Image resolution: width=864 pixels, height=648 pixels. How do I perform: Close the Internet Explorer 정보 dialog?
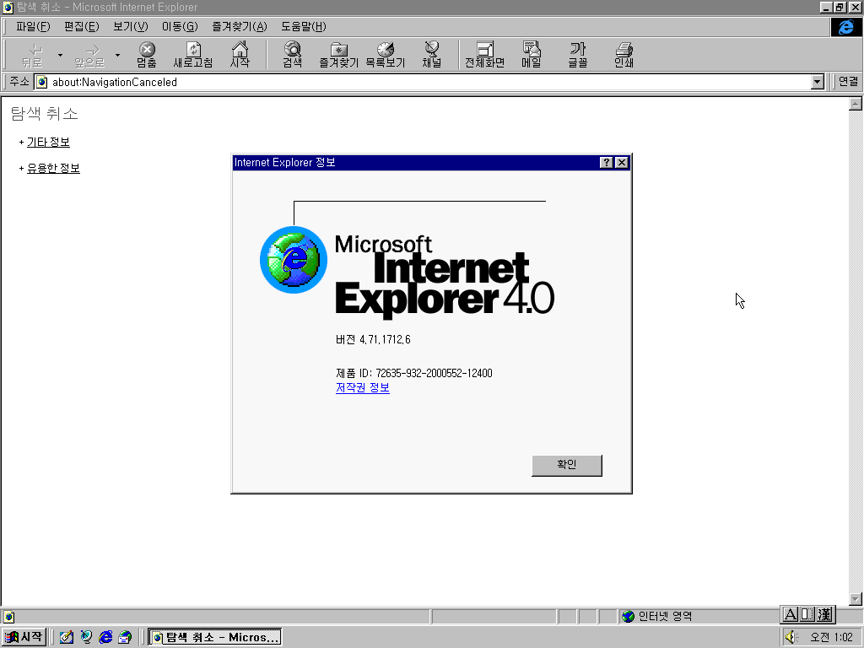coord(622,163)
